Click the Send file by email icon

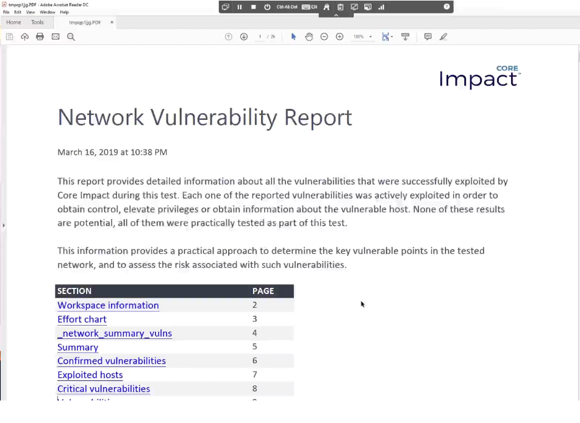[55, 37]
